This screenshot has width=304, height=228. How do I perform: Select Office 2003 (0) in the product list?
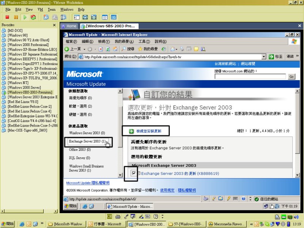point(80,149)
